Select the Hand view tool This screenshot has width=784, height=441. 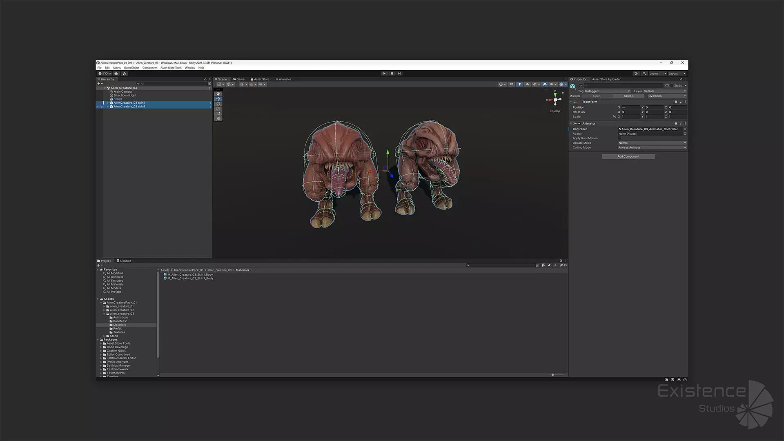pyautogui.click(x=218, y=94)
